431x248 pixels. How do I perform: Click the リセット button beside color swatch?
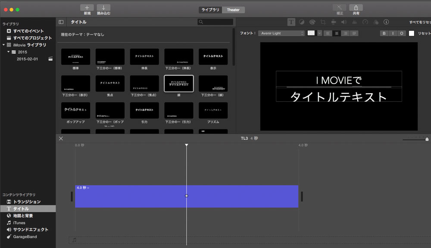(x=424, y=33)
